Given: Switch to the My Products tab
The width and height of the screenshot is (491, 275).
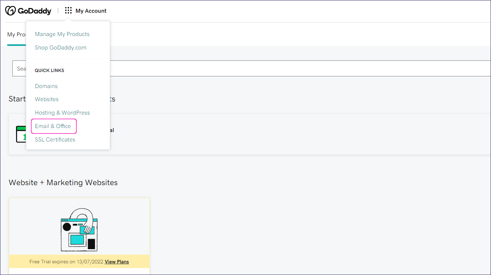Looking at the screenshot, I should [17, 34].
